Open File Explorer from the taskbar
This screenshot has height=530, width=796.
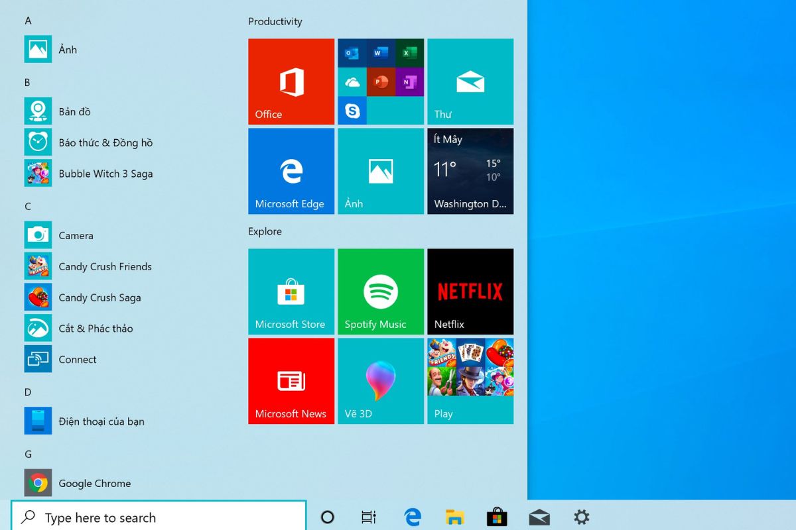[x=454, y=517]
